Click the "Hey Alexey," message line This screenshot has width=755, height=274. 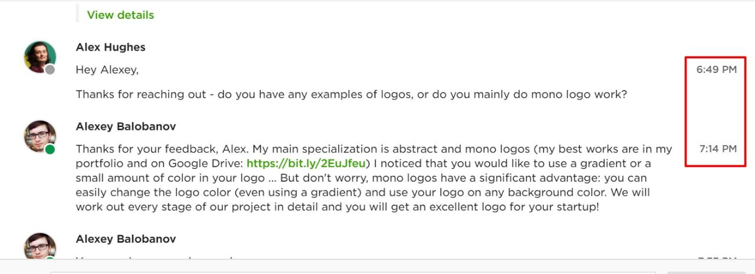[107, 70]
